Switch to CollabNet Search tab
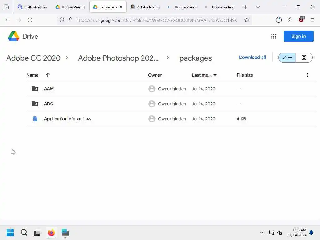This screenshot has width=320, height=240. point(32,7)
